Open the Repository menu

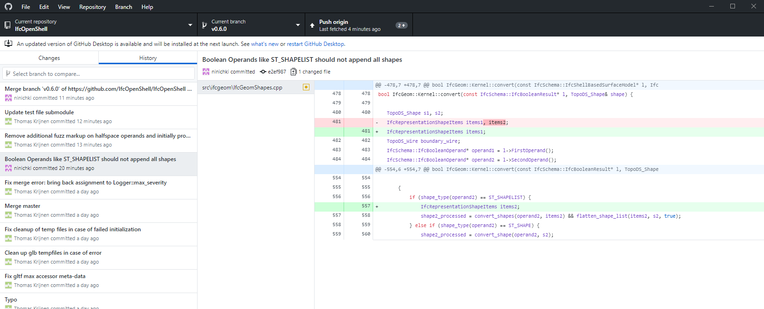(x=93, y=7)
